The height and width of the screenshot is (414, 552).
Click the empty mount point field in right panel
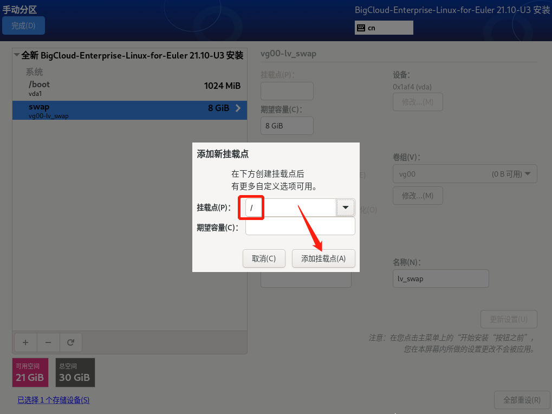pyautogui.click(x=287, y=91)
